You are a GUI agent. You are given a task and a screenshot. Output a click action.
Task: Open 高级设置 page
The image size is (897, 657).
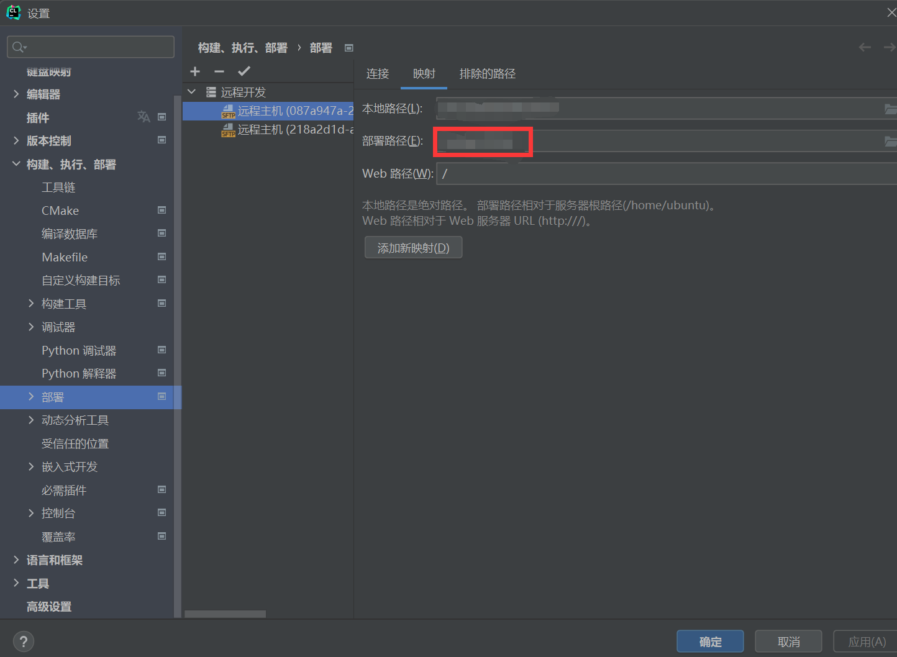tap(49, 606)
